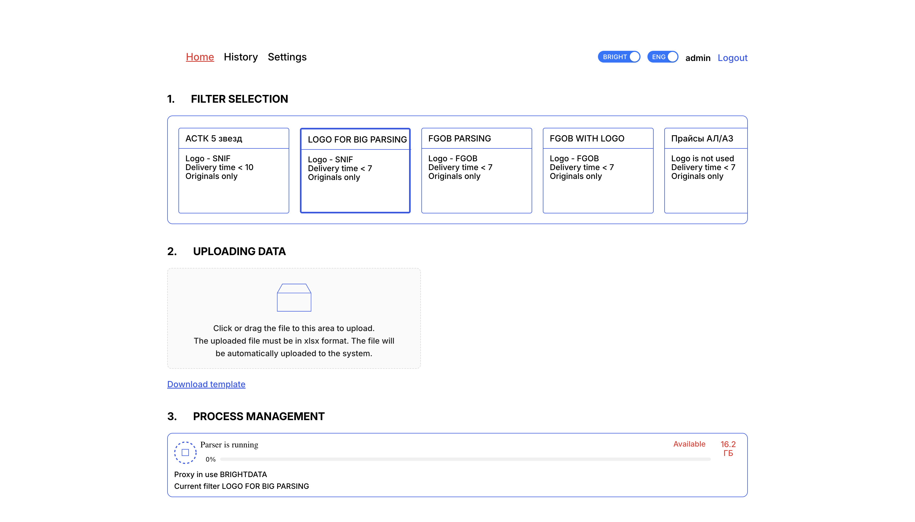Choose the FGOB PARSING filter card
The width and height of the screenshot is (915, 522).
coord(476,171)
